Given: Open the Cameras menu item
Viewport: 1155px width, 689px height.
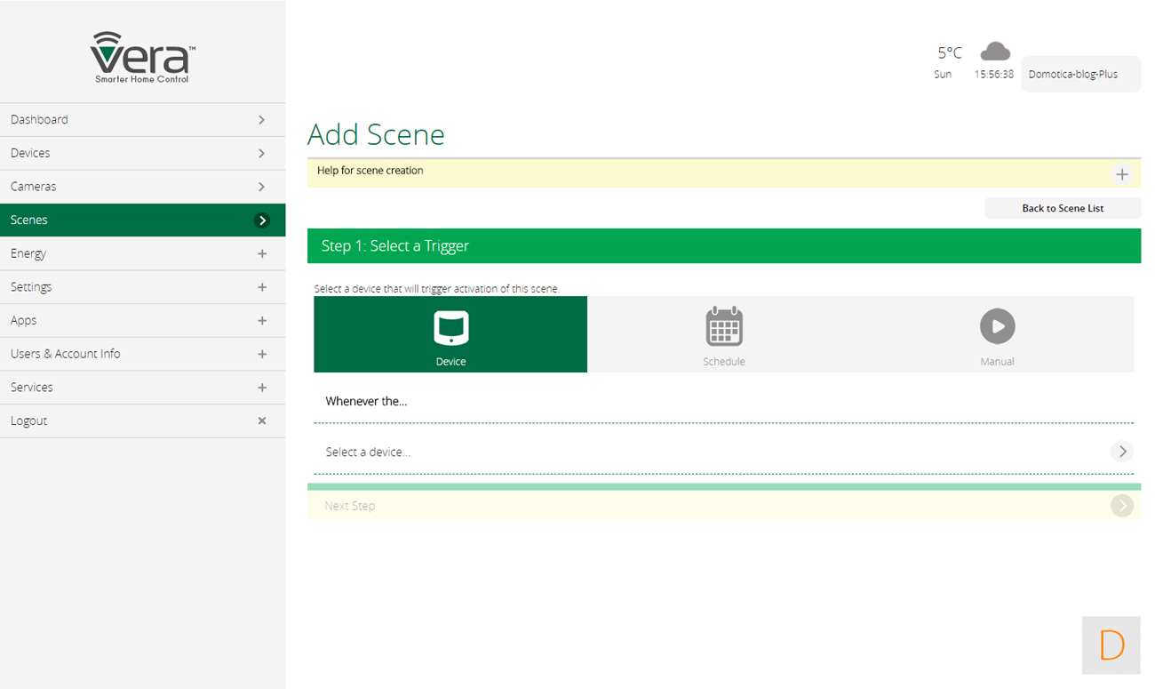Looking at the screenshot, I should tap(142, 187).
